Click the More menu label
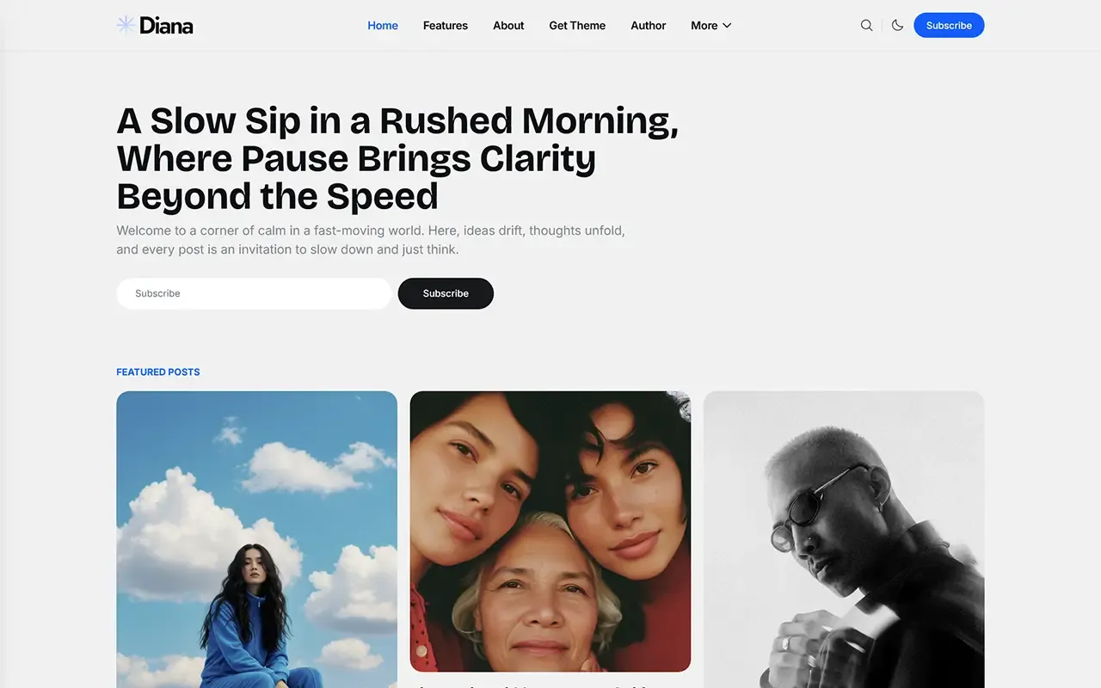 [704, 26]
